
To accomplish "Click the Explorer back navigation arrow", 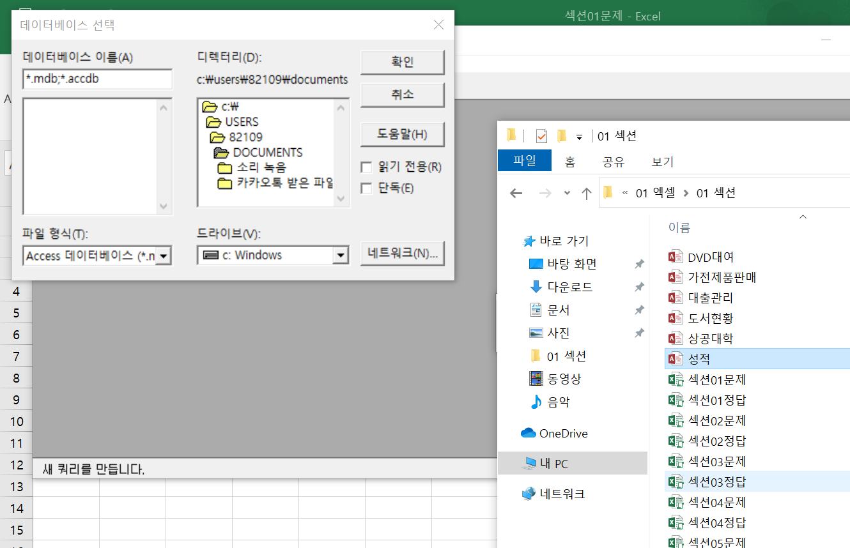I will 516,194.
